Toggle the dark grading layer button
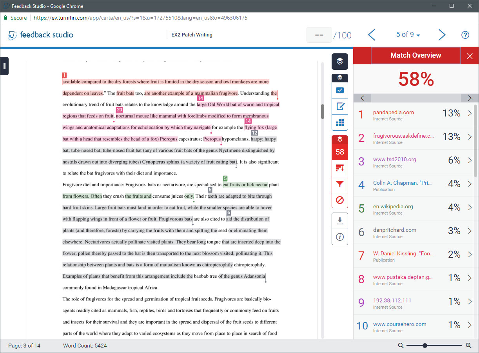479x353 pixels. (x=340, y=78)
